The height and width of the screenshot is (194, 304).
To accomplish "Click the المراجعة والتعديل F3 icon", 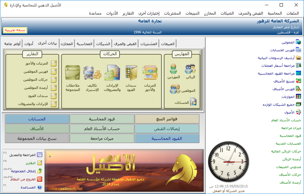I will 40,155.
